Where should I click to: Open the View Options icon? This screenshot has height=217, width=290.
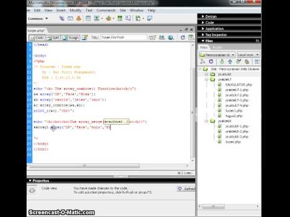[191, 37]
